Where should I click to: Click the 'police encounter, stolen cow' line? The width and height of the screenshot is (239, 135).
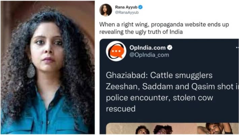(160, 98)
